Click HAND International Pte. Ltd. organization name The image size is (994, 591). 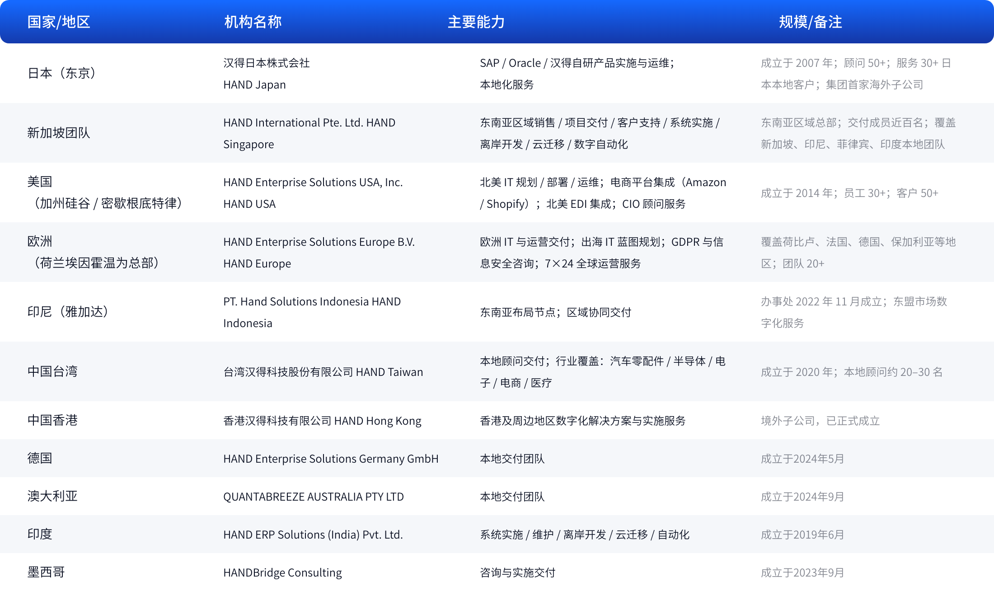point(309,133)
